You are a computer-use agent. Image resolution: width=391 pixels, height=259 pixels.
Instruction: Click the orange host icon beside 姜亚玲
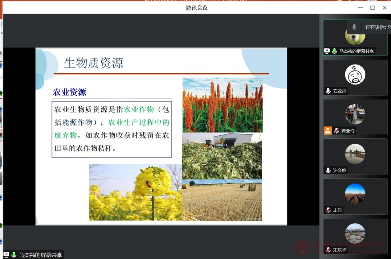pos(328,131)
